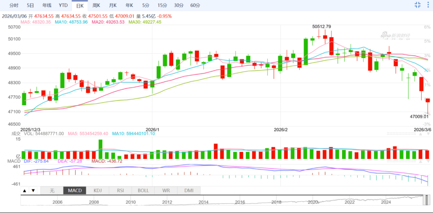Open the three-dot more options menu
Image resolution: width=433 pixels, height=213 pixels.
click(x=428, y=5)
